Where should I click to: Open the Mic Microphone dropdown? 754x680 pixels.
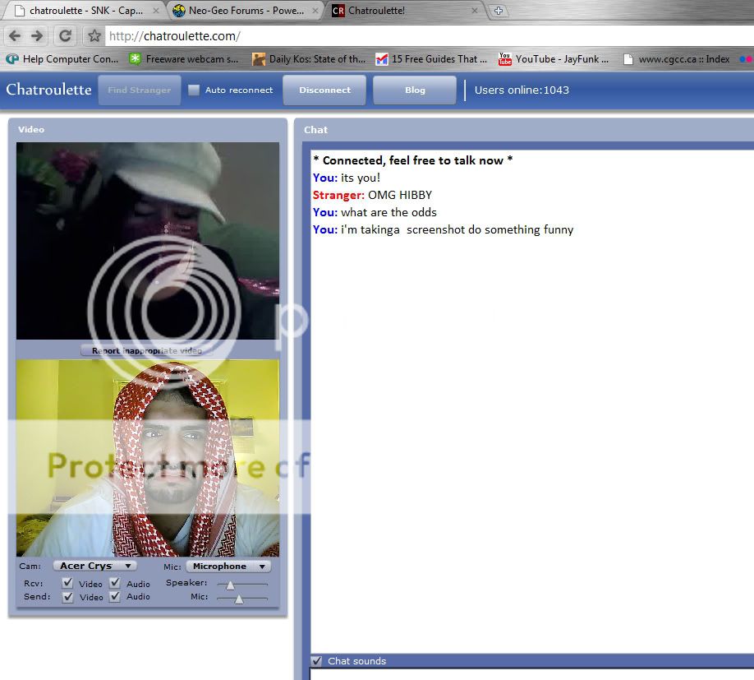(x=228, y=566)
